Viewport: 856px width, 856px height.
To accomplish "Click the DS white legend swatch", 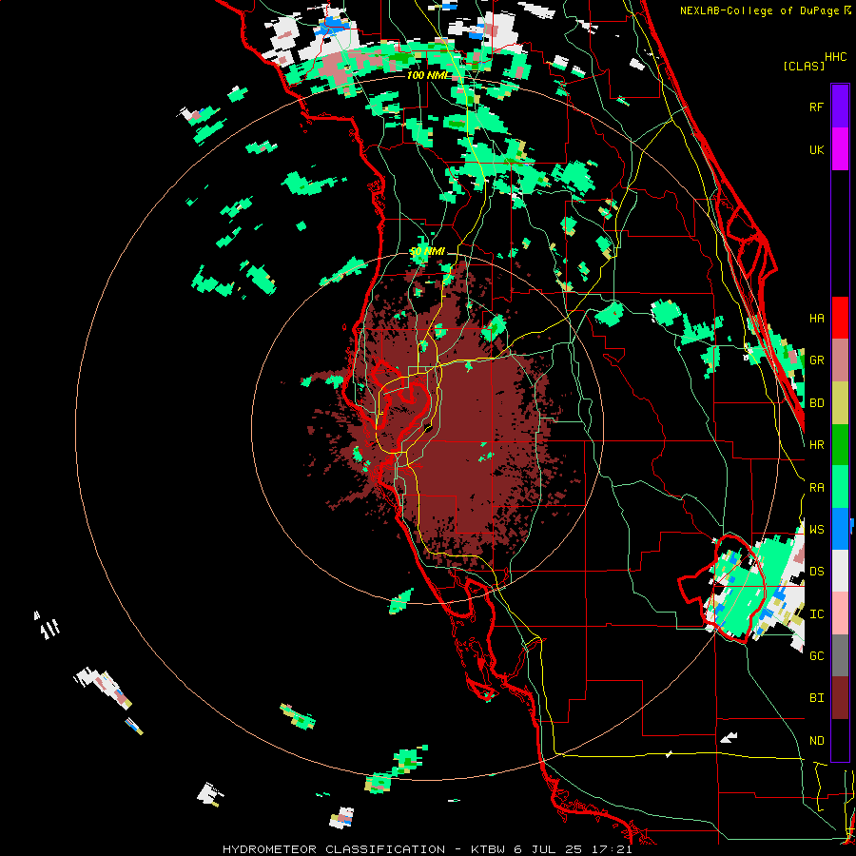I will pyautogui.click(x=840, y=571).
